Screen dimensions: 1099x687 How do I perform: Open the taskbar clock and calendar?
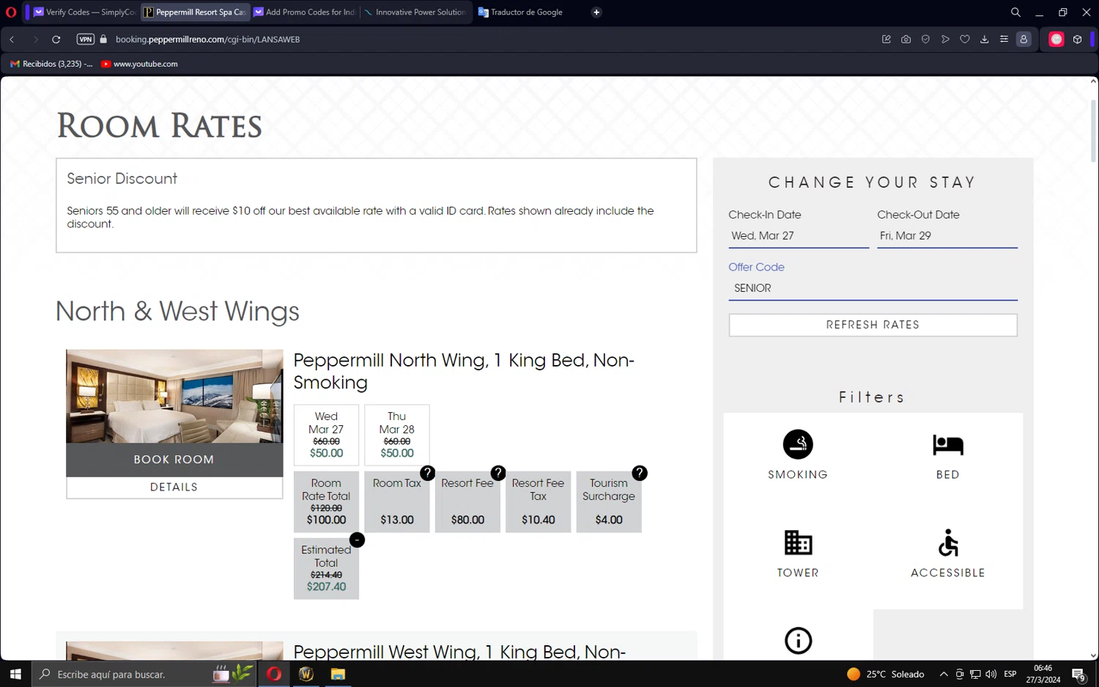1043,674
